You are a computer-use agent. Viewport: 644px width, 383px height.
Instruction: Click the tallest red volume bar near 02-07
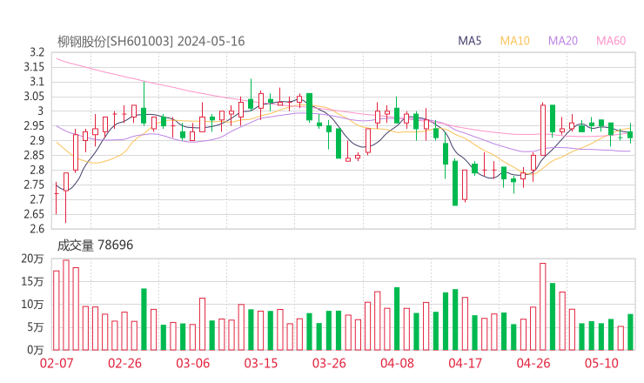(x=66, y=305)
